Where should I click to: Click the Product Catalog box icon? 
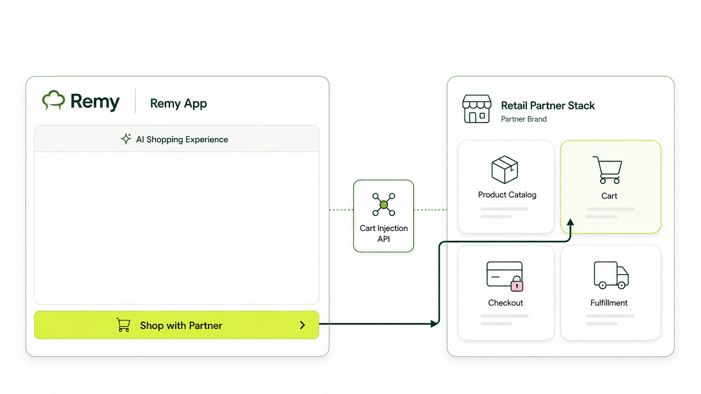click(x=505, y=170)
